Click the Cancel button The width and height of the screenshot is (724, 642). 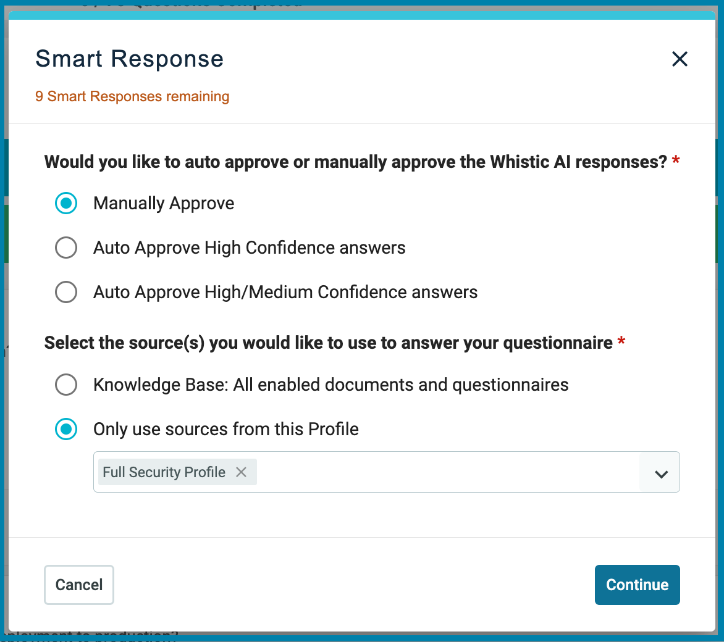click(x=78, y=585)
